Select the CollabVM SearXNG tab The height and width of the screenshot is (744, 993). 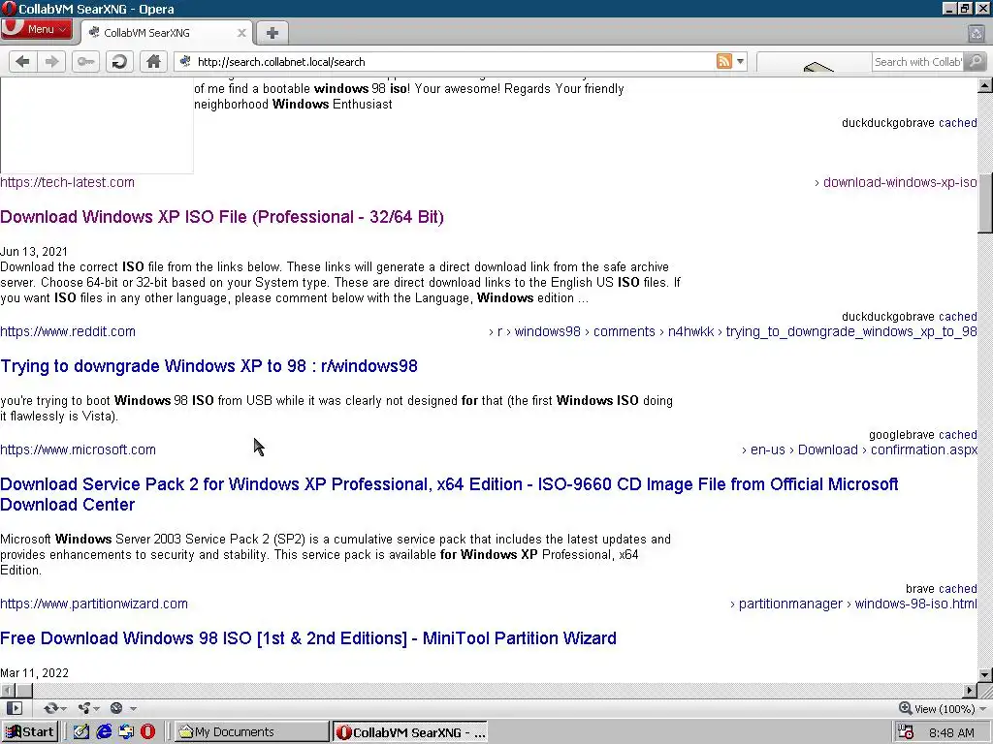(x=167, y=33)
